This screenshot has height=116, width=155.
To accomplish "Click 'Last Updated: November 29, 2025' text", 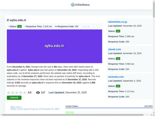I will pyautogui.click(x=125, y=26).
